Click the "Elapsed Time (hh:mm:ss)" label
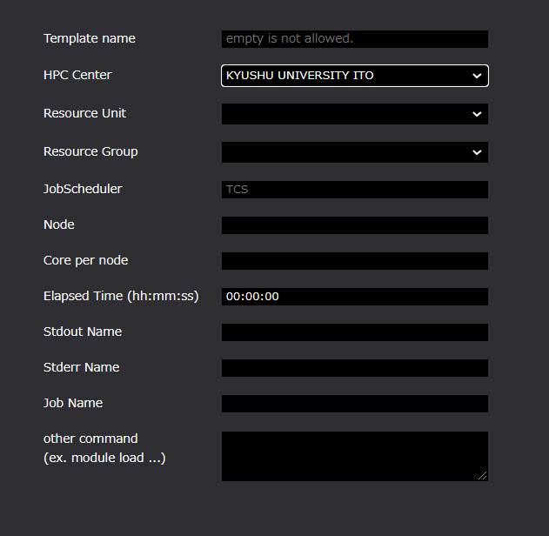 (x=121, y=296)
